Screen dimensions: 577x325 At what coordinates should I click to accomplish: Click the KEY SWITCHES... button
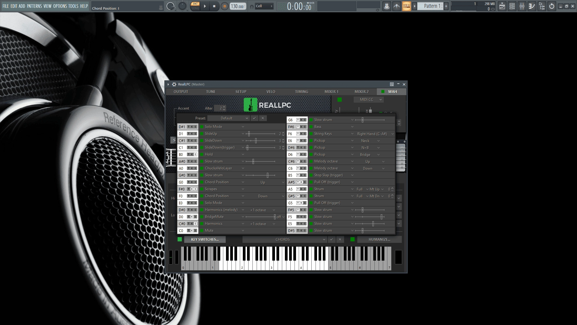(205, 240)
